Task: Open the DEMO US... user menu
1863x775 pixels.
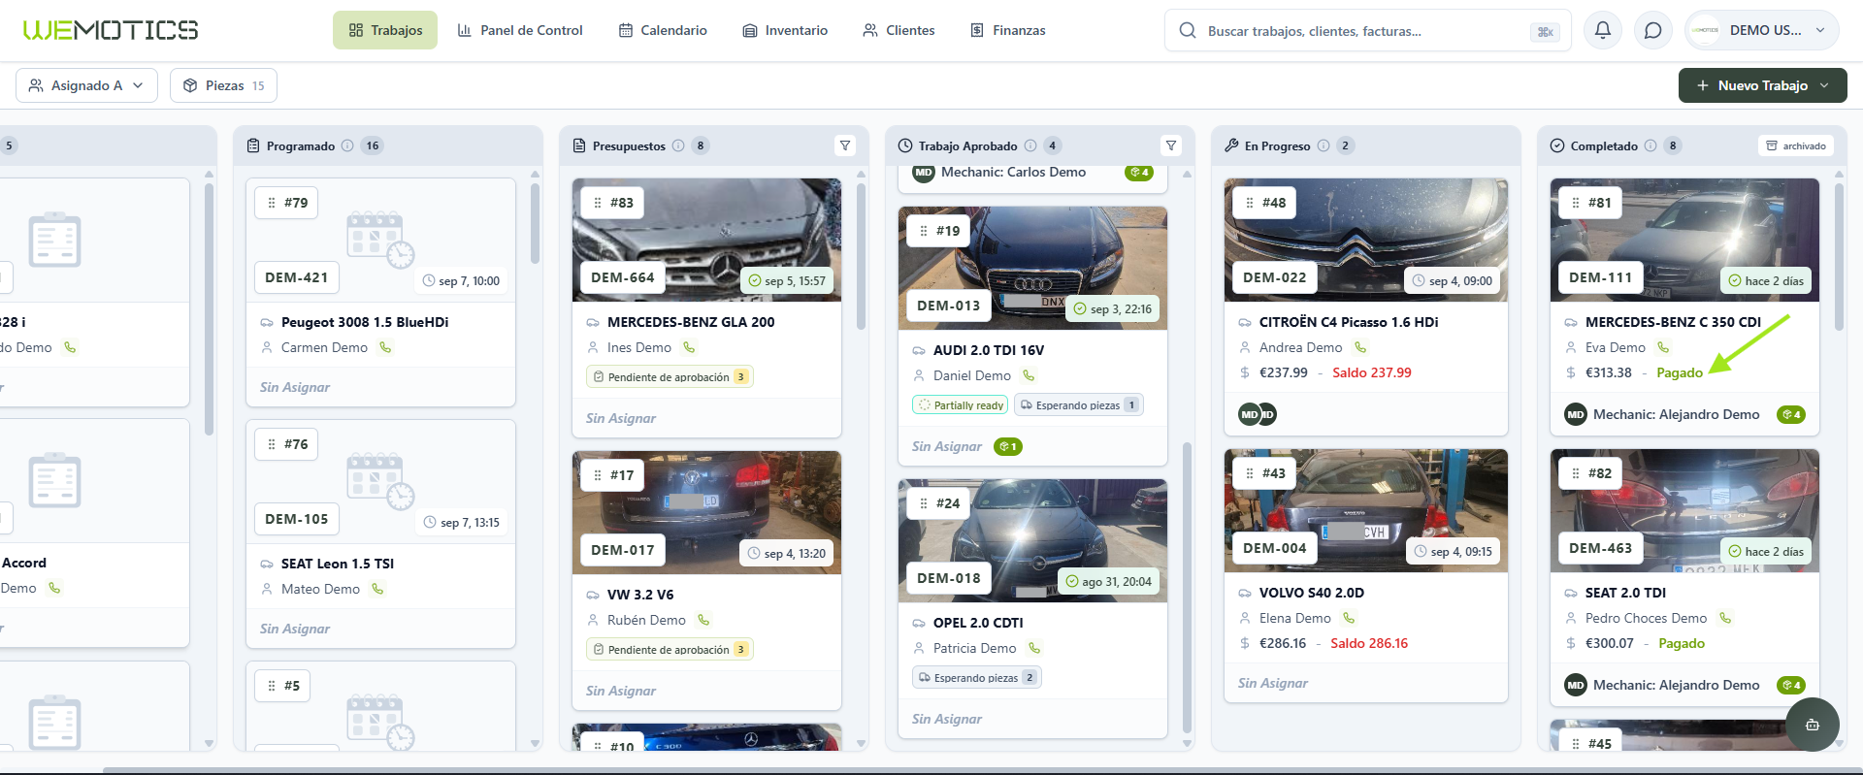Action: coord(1762,30)
